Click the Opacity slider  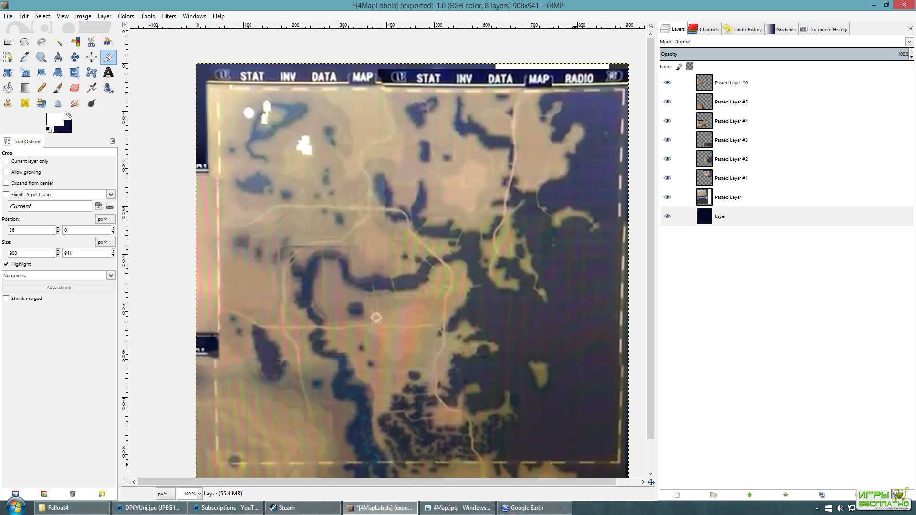[784, 54]
